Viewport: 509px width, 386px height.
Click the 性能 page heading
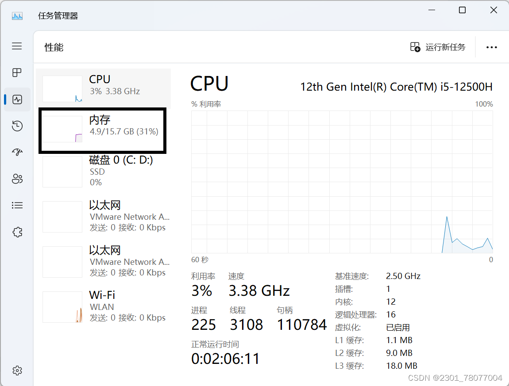(54, 47)
